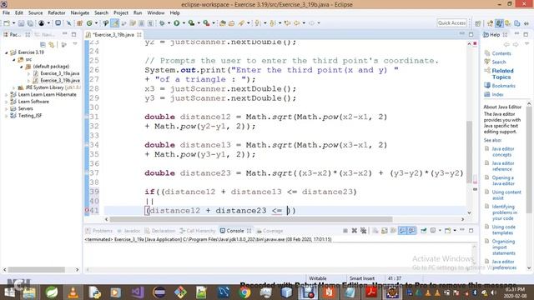
Task: Click Open Perspective icon near Quick Access
Action: [x=477, y=23]
